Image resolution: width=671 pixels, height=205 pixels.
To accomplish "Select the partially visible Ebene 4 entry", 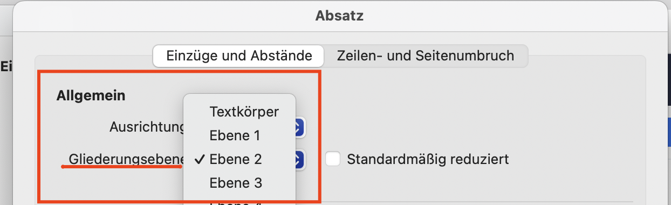I will click(x=236, y=203).
